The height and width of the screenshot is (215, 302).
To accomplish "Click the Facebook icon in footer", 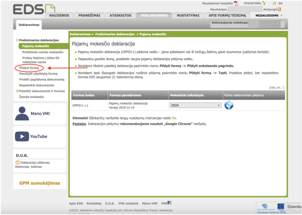I will pyautogui.click(x=169, y=203).
